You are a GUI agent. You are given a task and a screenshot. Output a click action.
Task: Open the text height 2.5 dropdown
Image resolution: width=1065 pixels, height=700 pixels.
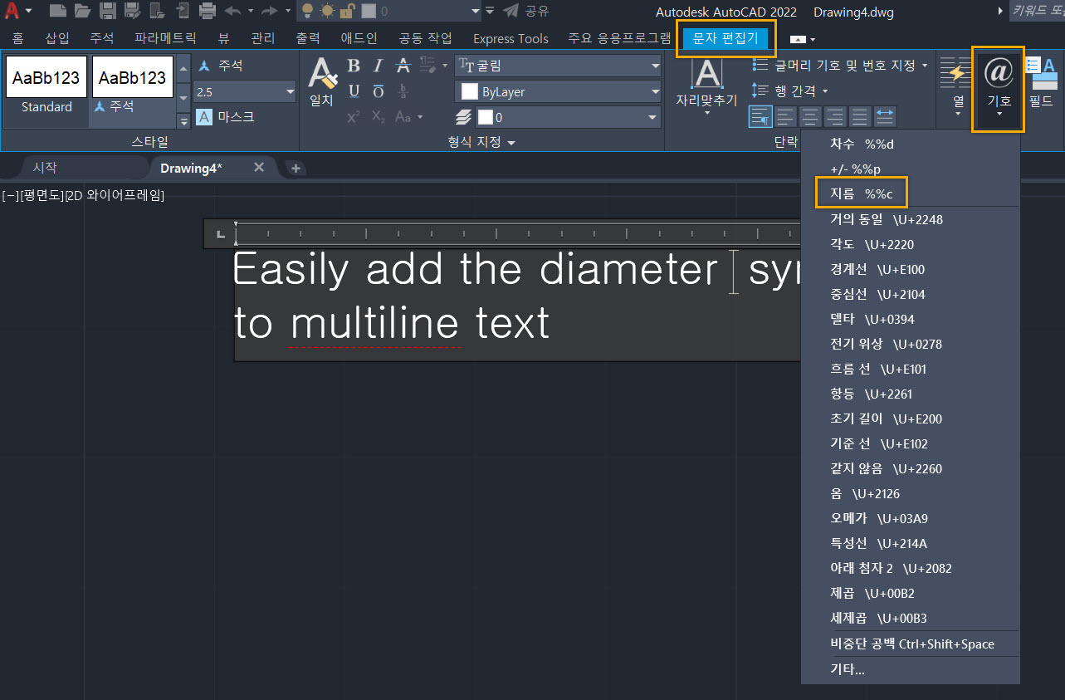point(245,91)
